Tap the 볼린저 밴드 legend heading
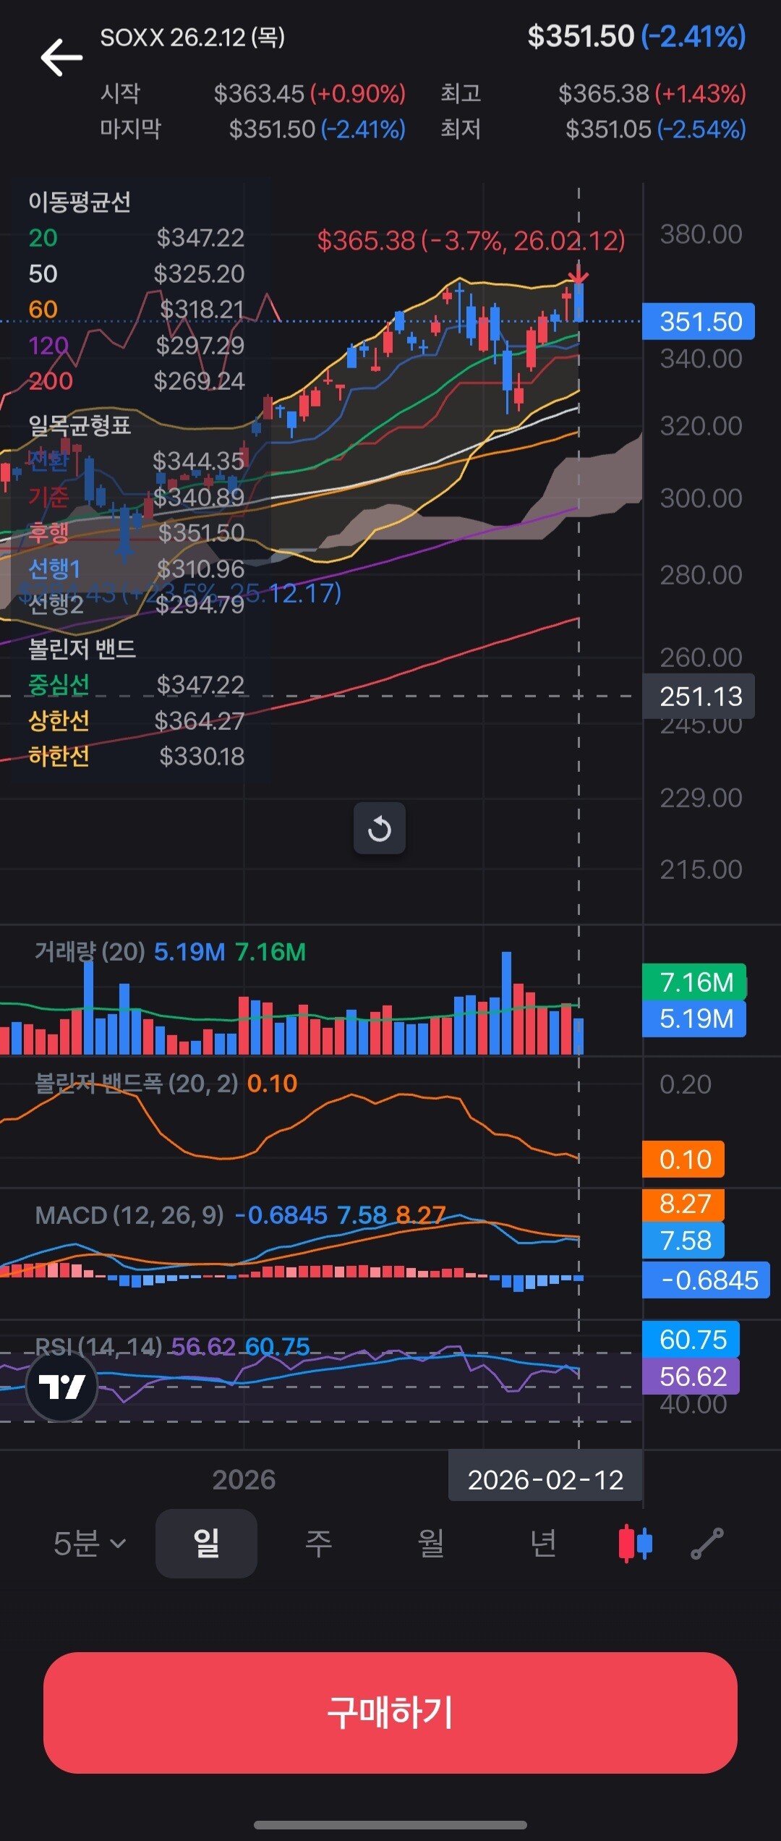 pyautogui.click(x=82, y=648)
